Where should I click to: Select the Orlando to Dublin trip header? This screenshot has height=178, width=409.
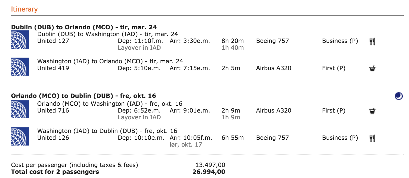pyautogui.click(x=84, y=96)
